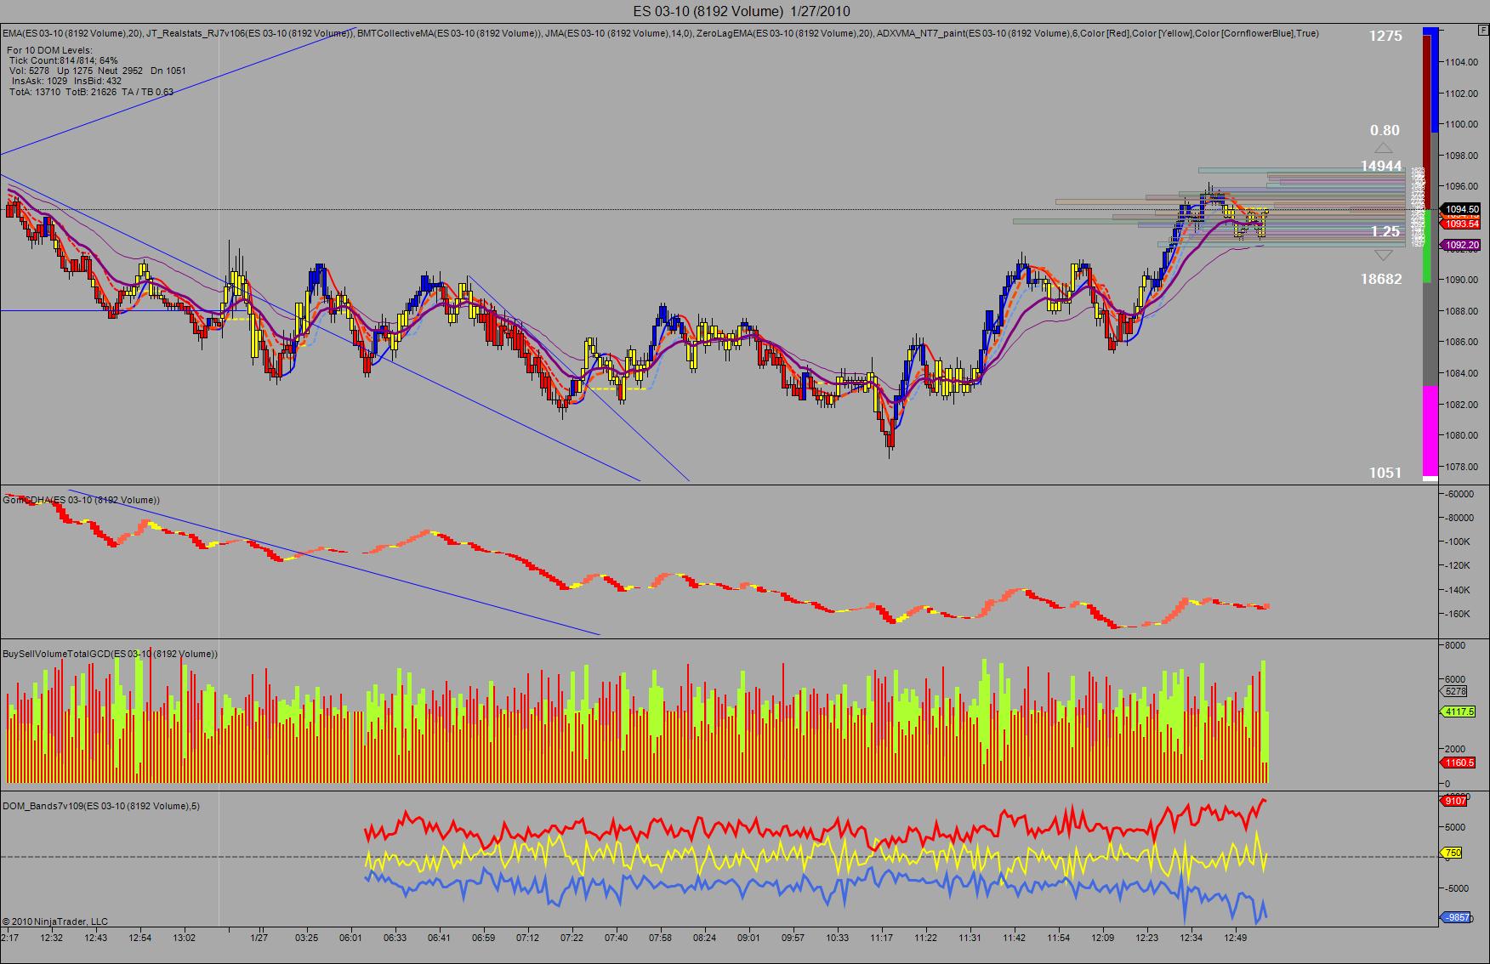1490x964 pixels.
Task: Click the 06:01 time axis label
Action: pyautogui.click(x=350, y=938)
